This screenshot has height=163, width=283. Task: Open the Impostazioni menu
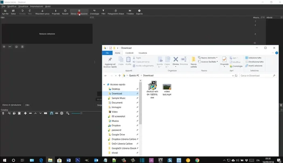pyautogui.click(x=36, y=7)
